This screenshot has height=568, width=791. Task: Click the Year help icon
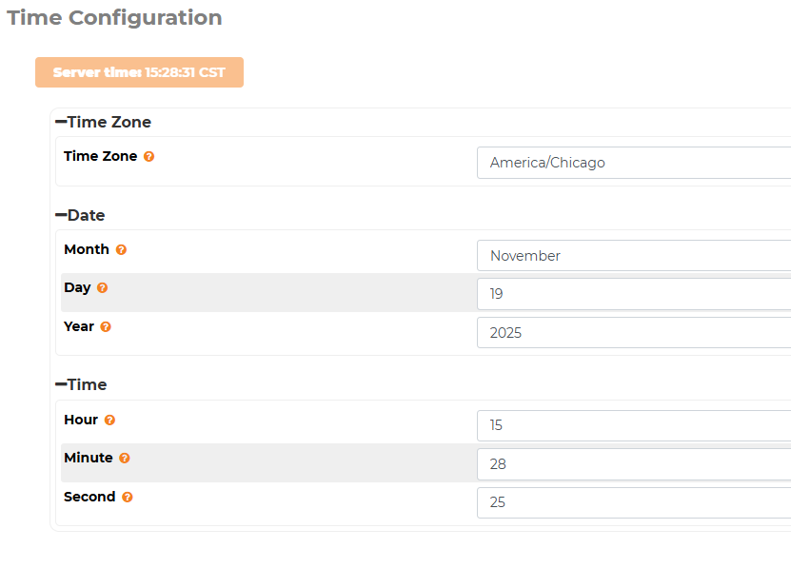coord(106,327)
